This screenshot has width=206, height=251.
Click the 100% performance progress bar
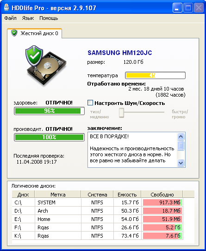coord(49,137)
